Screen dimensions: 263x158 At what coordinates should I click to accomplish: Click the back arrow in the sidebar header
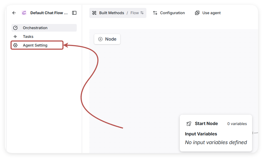(x=14, y=13)
